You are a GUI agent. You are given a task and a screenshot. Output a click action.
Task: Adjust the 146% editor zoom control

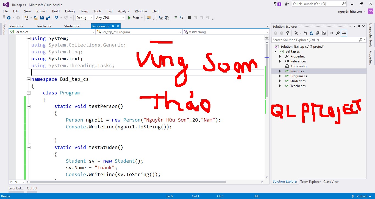click(x=16, y=182)
